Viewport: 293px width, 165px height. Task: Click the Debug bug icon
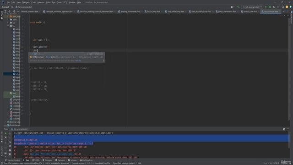[x=270, y=7]
